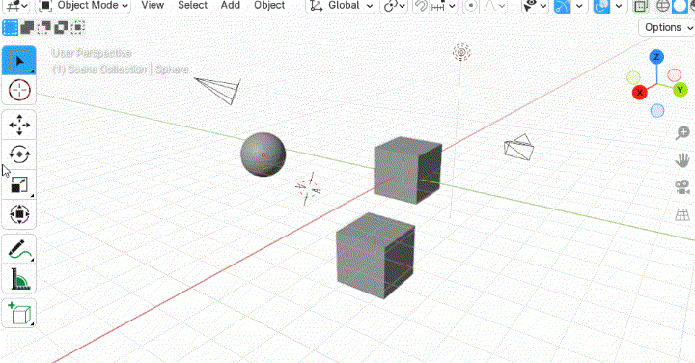Expand the Options dropdown
Image resolution: width=695 pixels, height=363 pixels.
coord(667,27)
